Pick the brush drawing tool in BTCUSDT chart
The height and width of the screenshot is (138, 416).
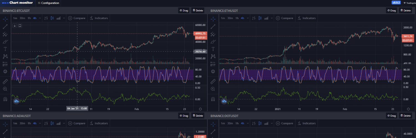click(x=5, y=42)
